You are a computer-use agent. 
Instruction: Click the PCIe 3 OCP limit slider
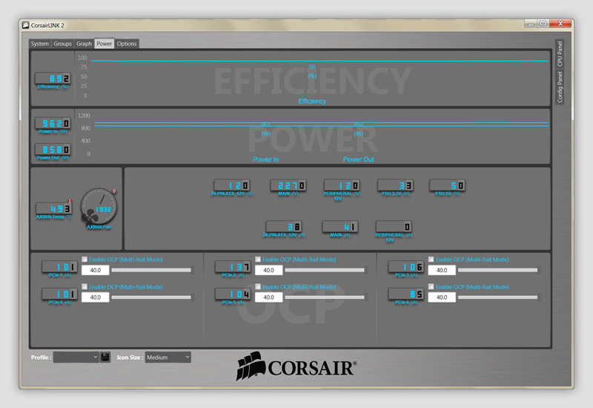(x=498, y=270)
